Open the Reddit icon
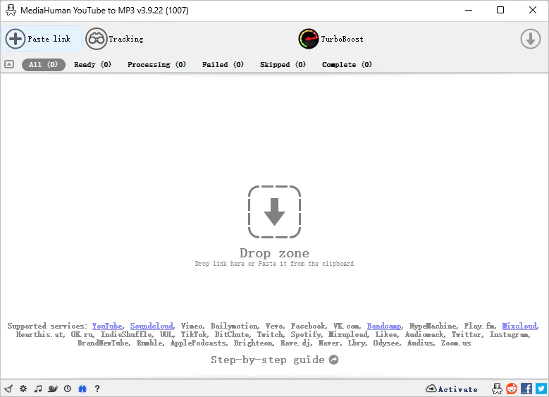The image size is (549, 397). click(x=512, y=389)
